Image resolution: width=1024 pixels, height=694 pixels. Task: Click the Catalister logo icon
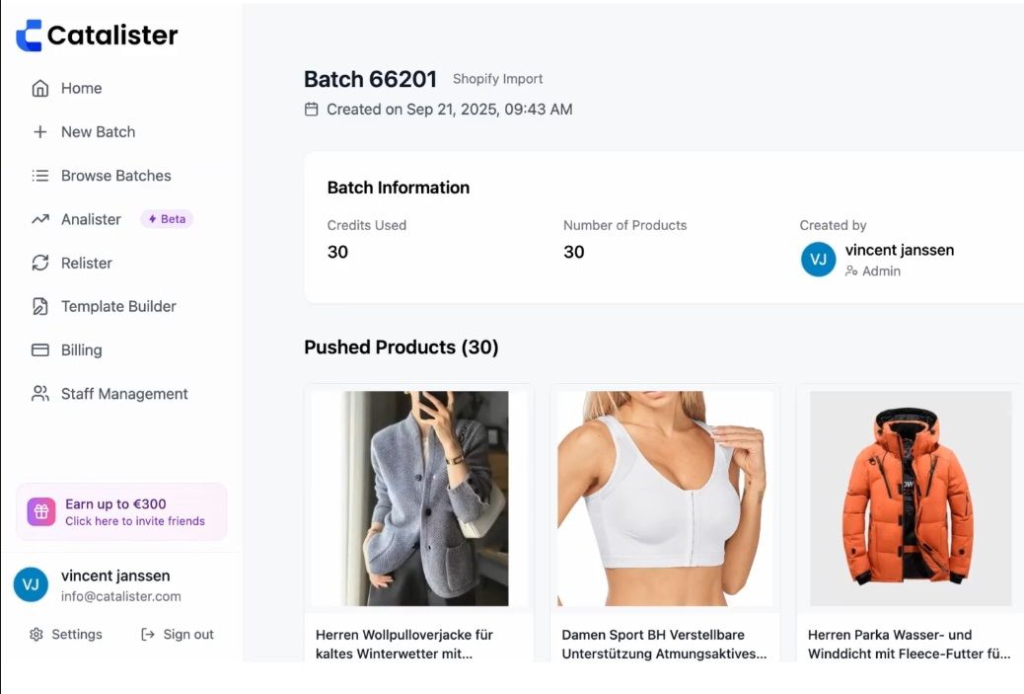click(29, 36)
